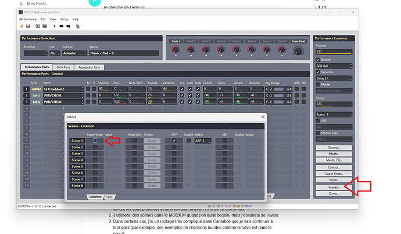This screenshot has width=401, height=234.
Task: Click the save disk icon in toolbar
Action: [28, 26]
